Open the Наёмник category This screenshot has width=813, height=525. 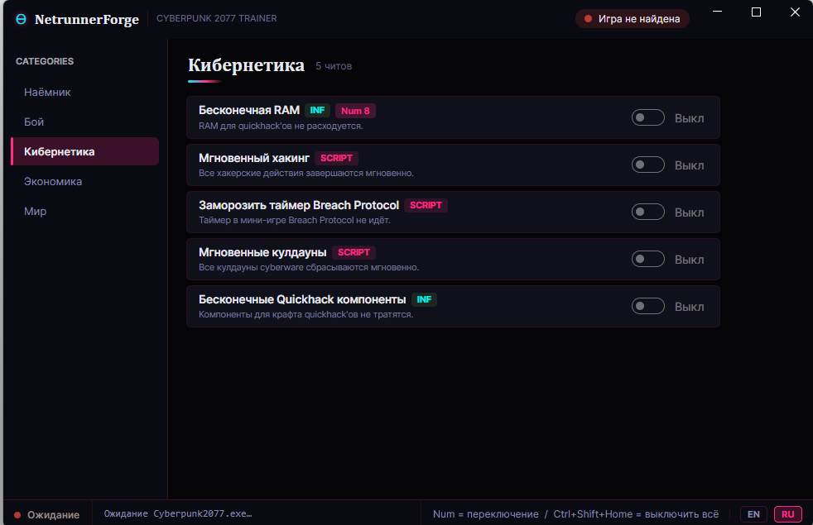(84, 92)
